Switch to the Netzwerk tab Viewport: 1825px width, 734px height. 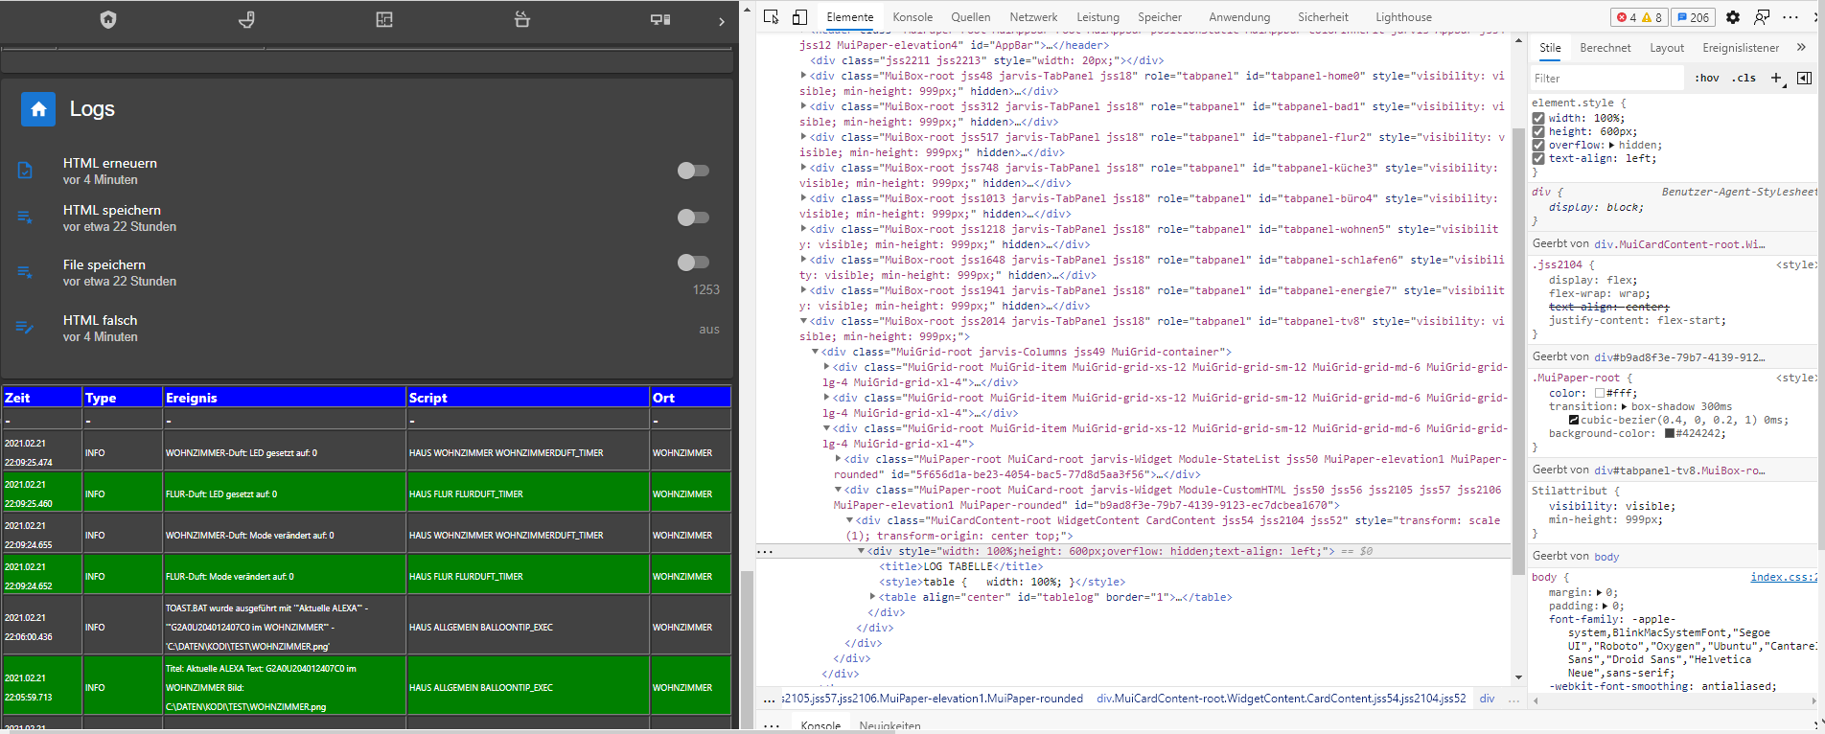pyautogui.click(x=1033, y=17)
